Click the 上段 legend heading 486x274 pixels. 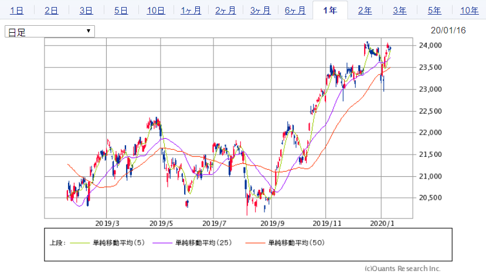click(57, 243)
